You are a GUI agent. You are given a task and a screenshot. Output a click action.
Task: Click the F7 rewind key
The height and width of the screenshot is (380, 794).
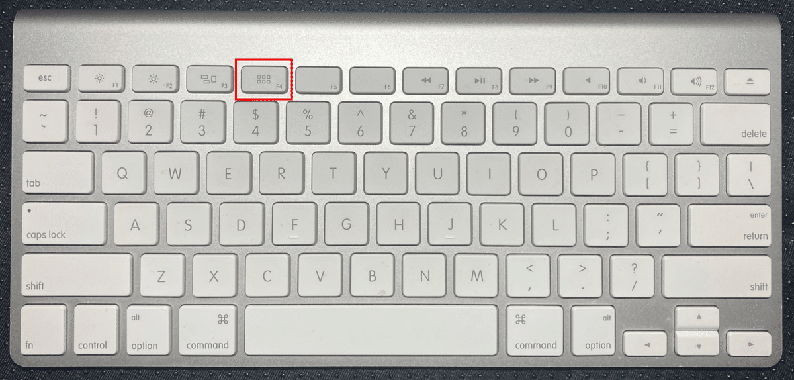[425, 80]
